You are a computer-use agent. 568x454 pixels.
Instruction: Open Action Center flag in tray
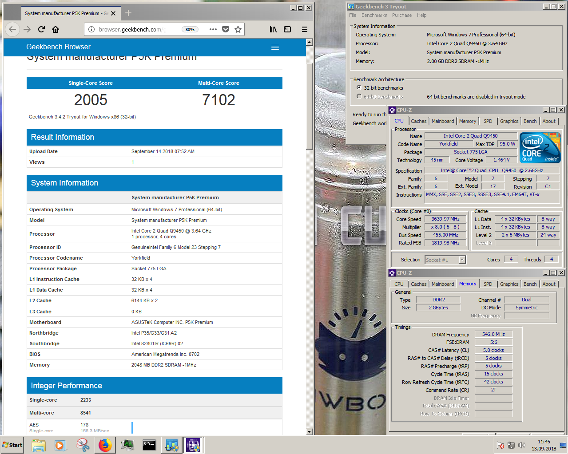500,445
